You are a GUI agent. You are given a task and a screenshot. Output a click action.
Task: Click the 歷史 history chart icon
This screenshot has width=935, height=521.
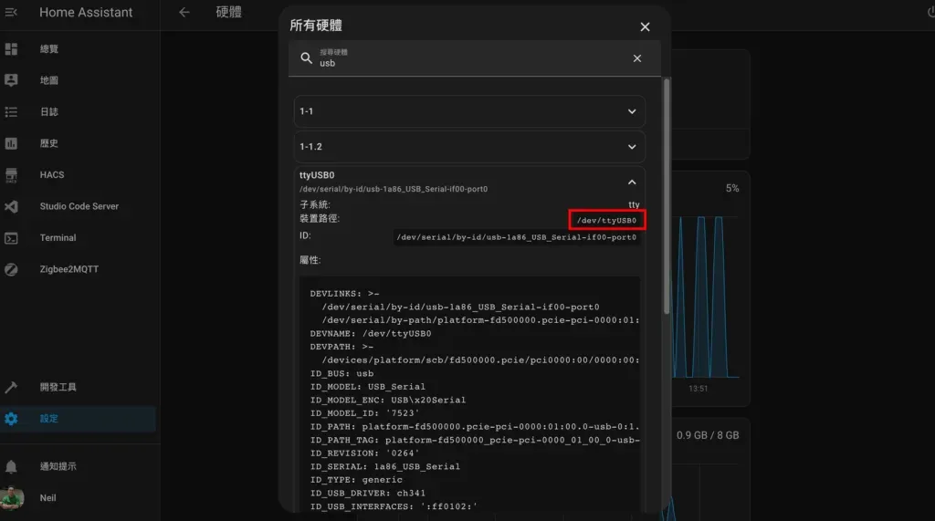[x=12, y=143]
